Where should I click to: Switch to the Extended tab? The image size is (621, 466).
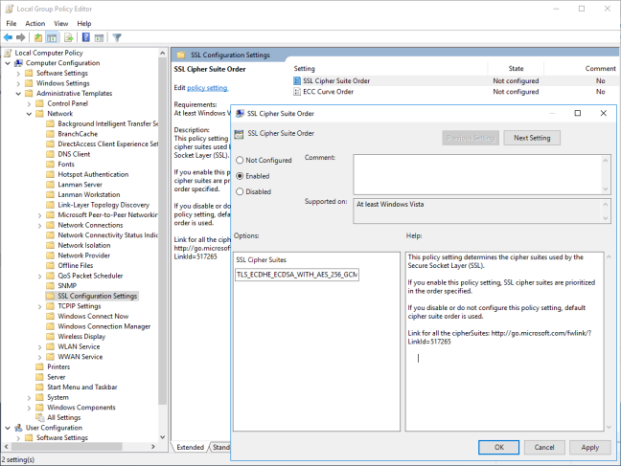(190, 447)
